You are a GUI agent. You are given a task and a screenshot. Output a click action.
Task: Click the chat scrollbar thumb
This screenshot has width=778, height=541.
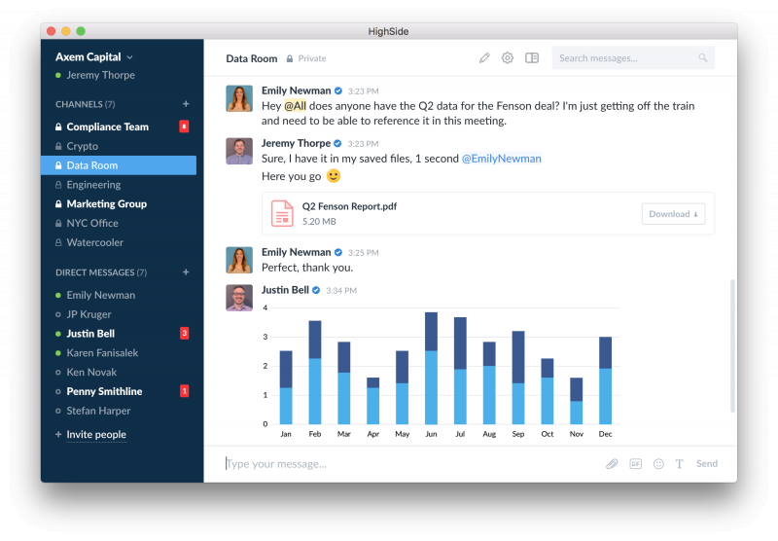click(732, 346)
